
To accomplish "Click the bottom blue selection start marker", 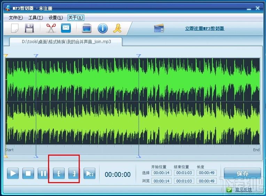I will pos(36,156).
